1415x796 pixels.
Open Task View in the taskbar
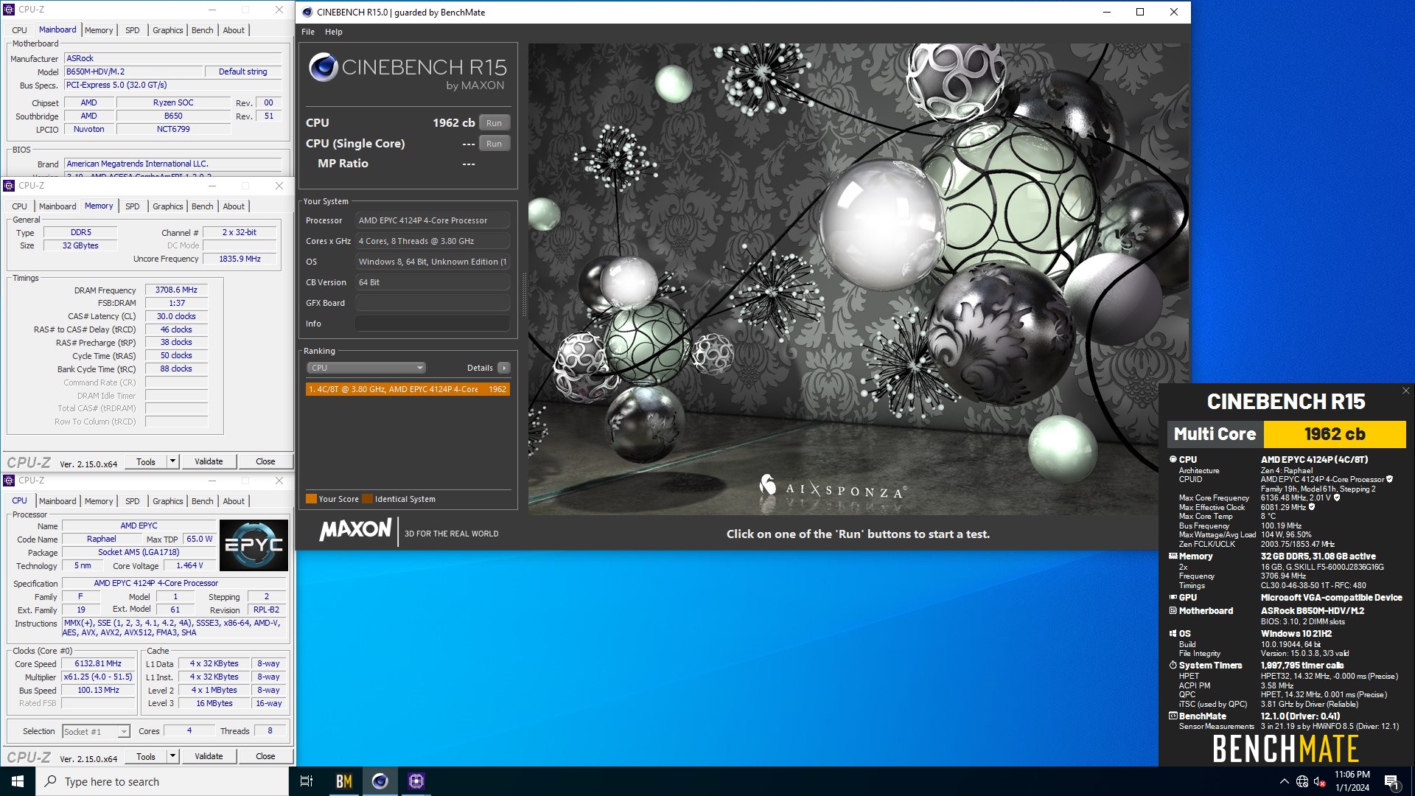[307, 781]
